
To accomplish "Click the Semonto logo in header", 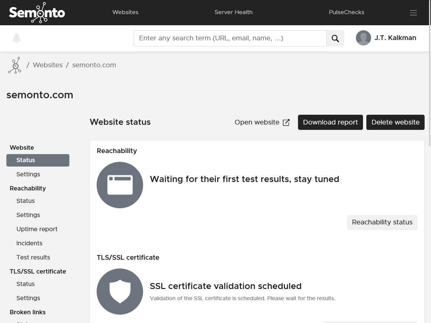I will (x=37, y=13).
